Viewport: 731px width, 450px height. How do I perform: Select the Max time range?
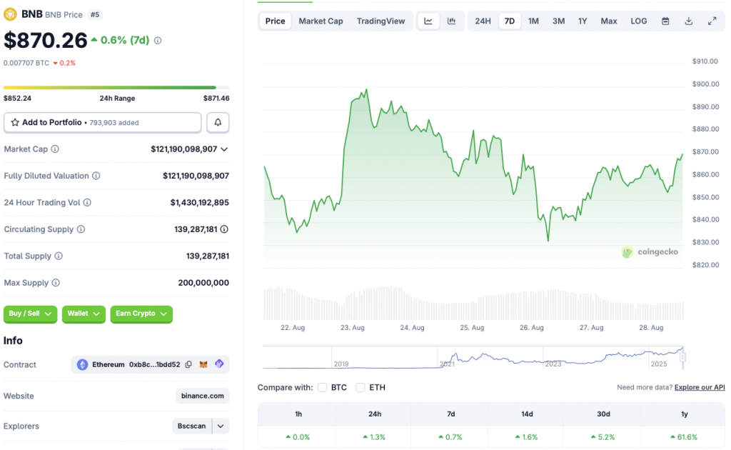[609, 21]
